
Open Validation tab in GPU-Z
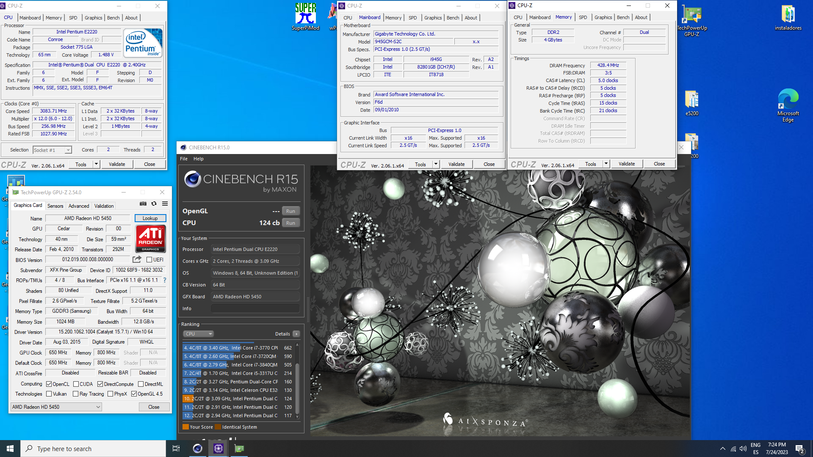tap(104, 206)
